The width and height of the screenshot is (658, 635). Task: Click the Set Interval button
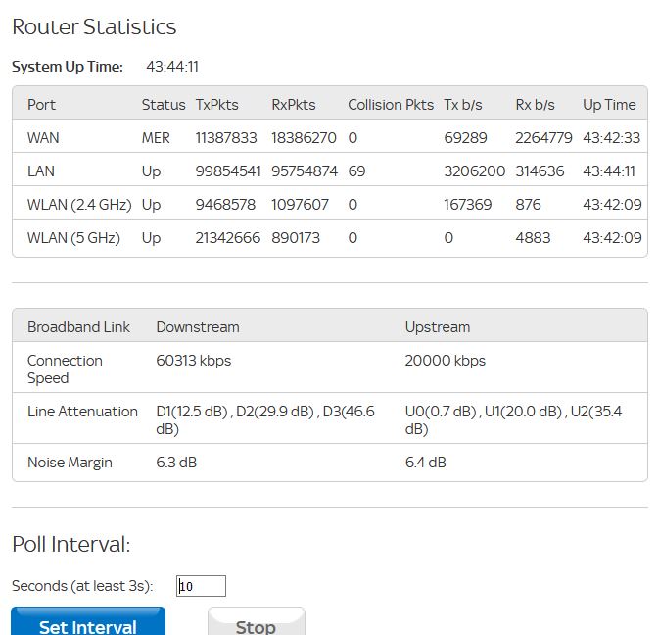click(x=88, y=623)
